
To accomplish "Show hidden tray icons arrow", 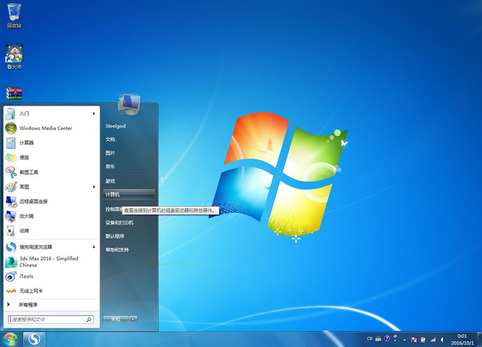I will pos(404,340).
